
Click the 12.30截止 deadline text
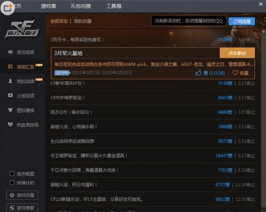point(245,185)
